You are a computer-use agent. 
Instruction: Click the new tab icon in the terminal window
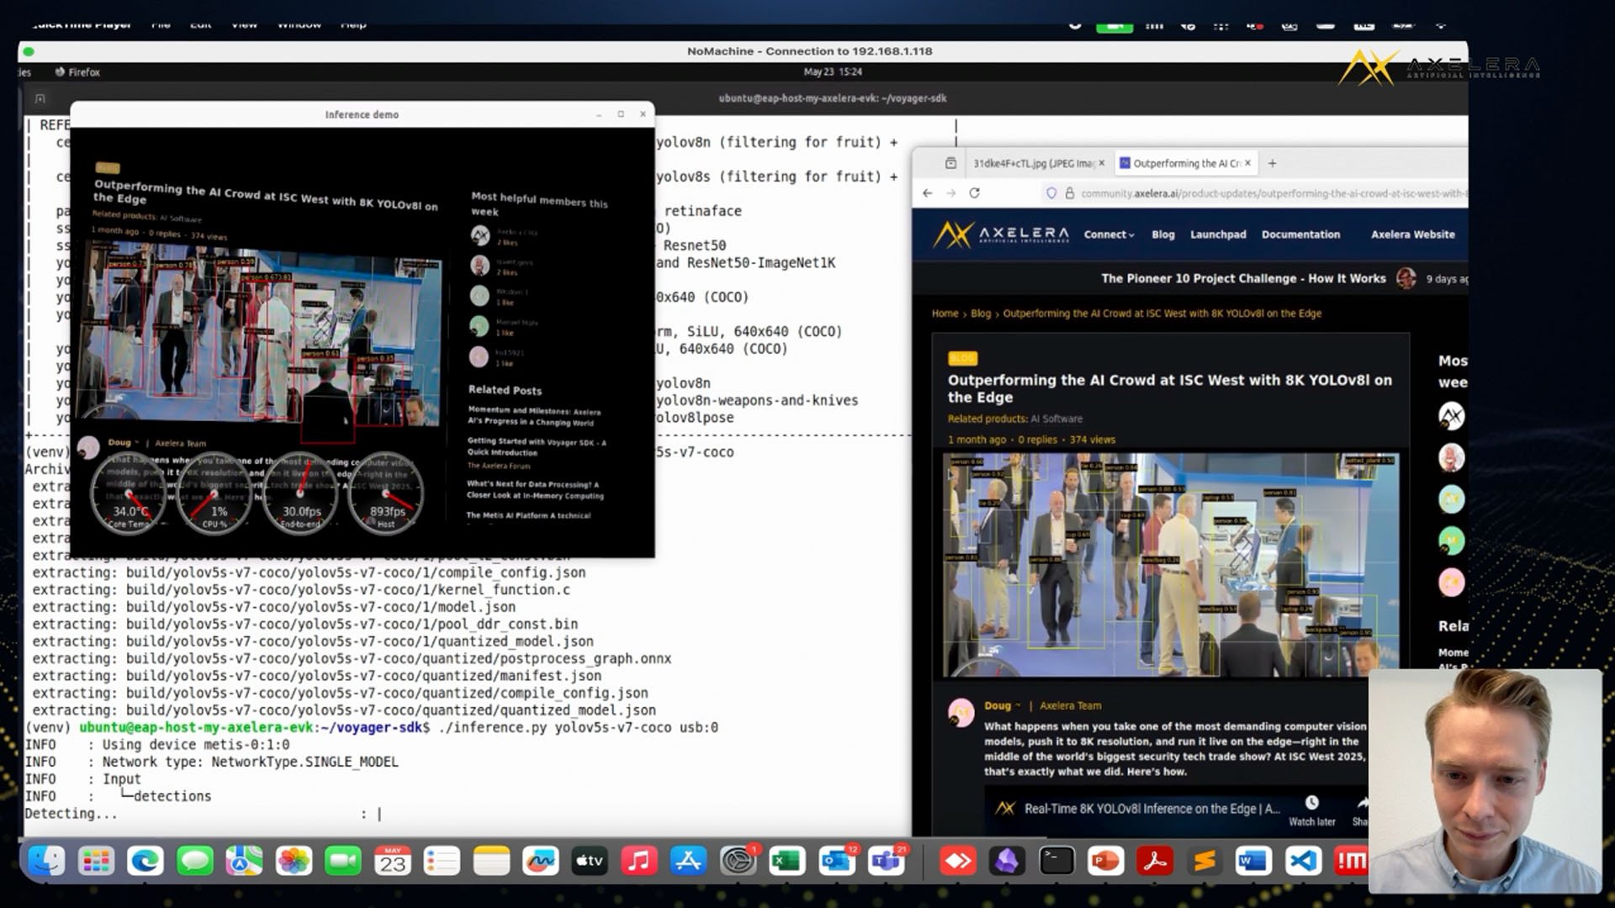(40, 98)
